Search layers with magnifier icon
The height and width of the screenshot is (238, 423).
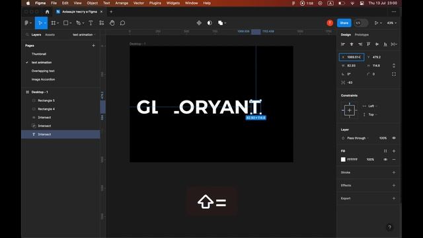pos(27,34)
